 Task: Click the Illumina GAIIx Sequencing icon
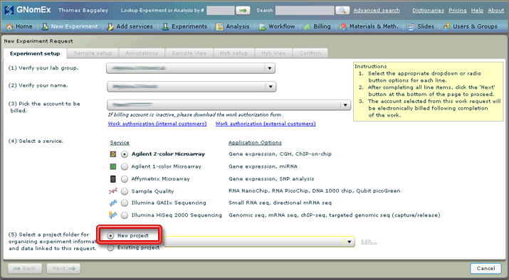(x=113, y=203)
